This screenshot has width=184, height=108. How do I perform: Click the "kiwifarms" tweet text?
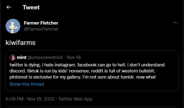[21, 42]
